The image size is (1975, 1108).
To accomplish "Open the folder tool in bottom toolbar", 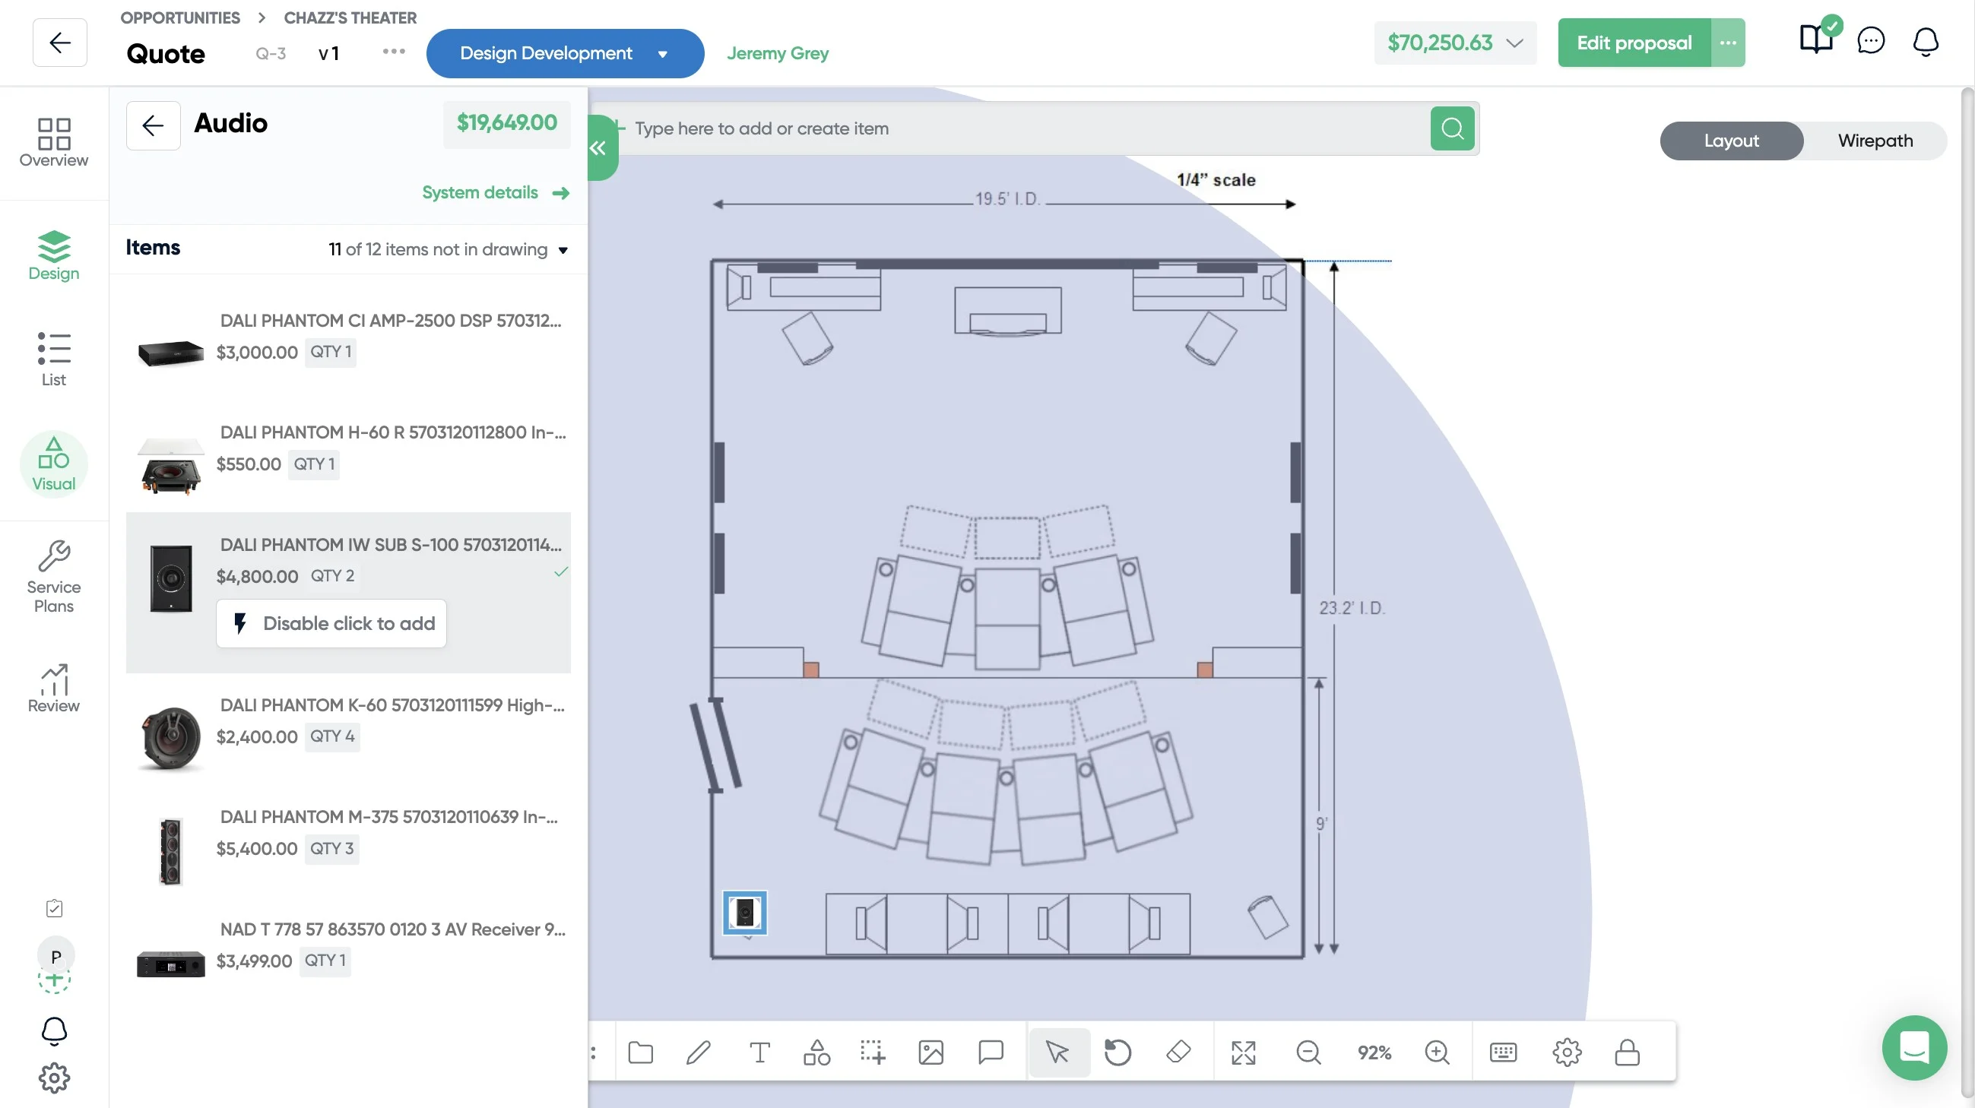I will pyautogui.click(x=640, y=1053).
